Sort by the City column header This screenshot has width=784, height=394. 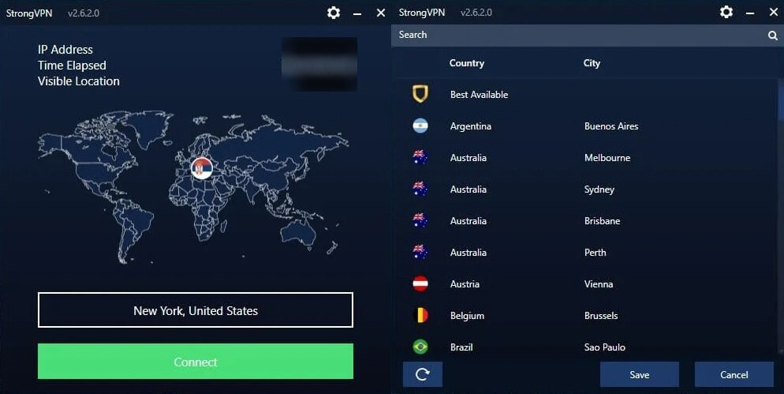(592, 63)
